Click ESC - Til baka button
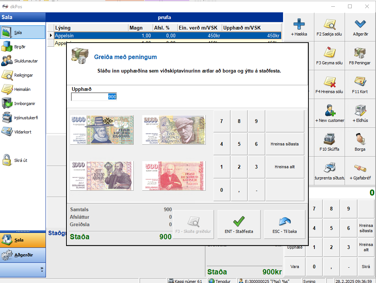This screenshot has width=376, height=283. tap(285, 224)
